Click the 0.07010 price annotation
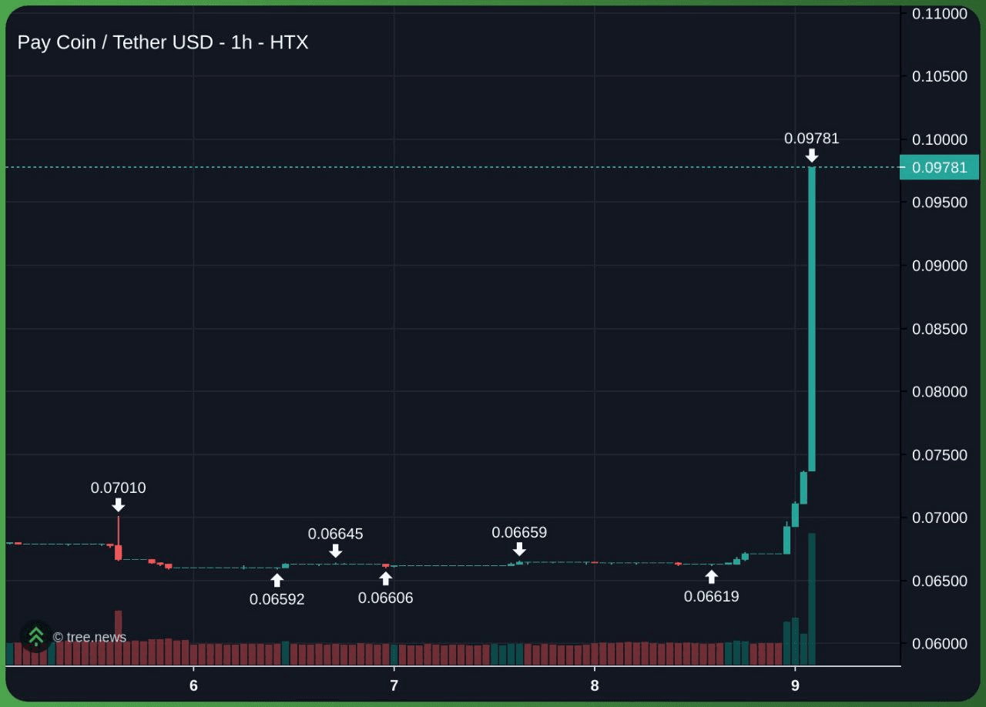Viewport: 986px width, 707px height. point(118,488)
